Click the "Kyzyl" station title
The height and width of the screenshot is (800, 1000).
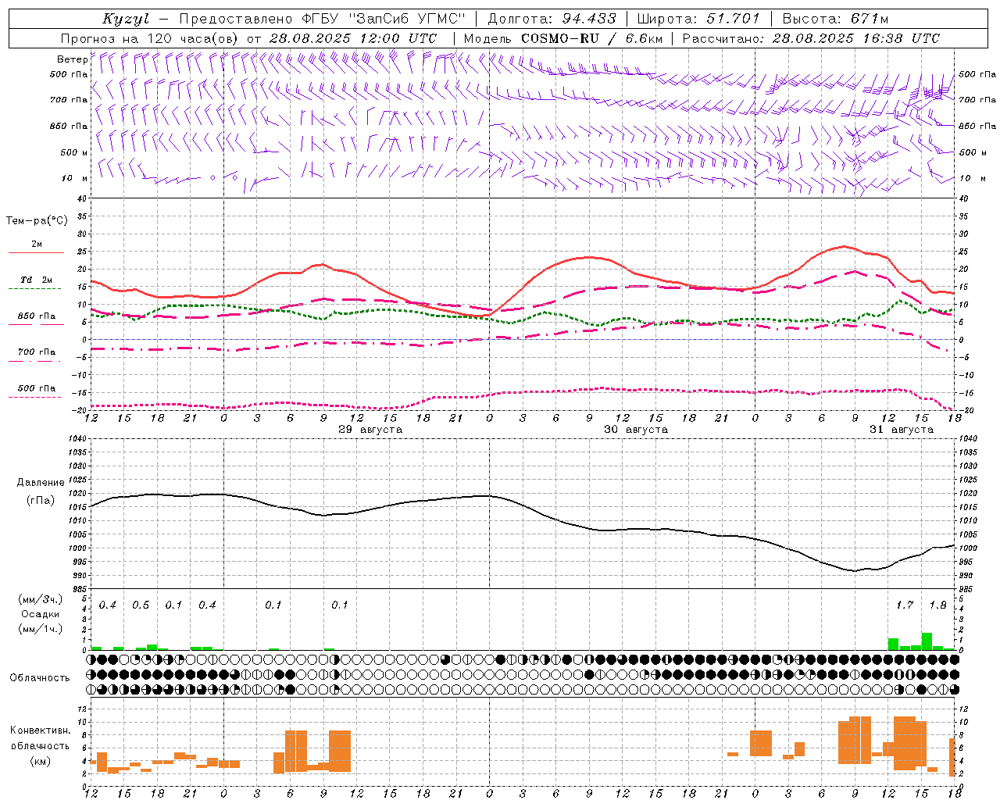tap(126, 20)
